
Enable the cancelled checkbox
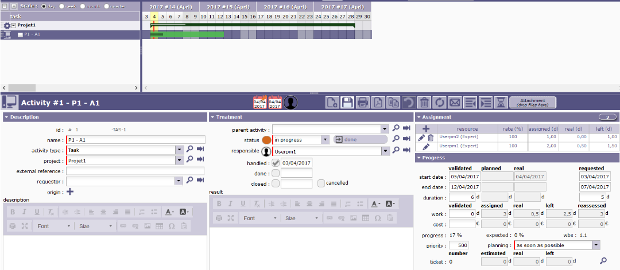pyautogui.click(x=321, y=183)
